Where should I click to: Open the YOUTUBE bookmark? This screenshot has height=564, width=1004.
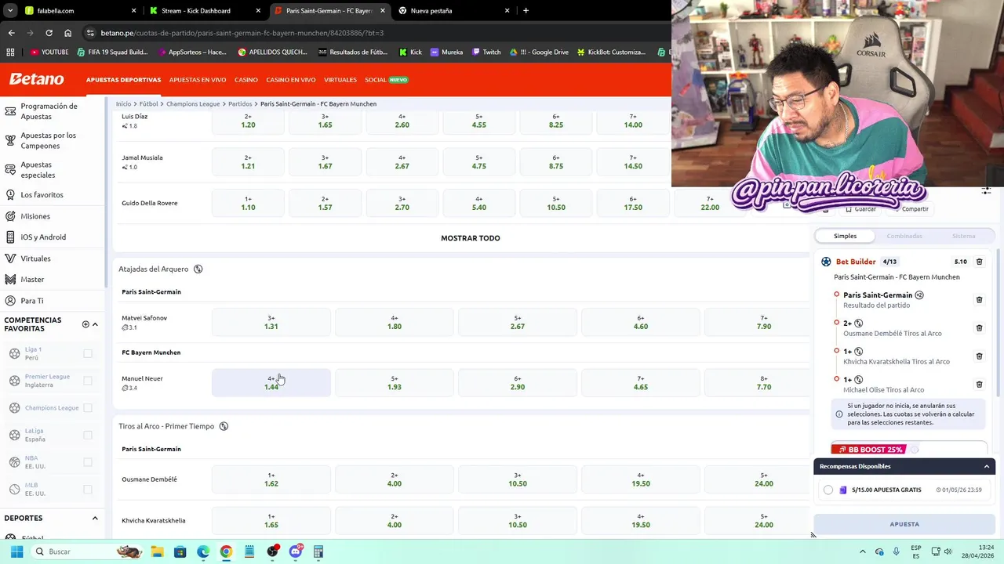coord(49,52)
